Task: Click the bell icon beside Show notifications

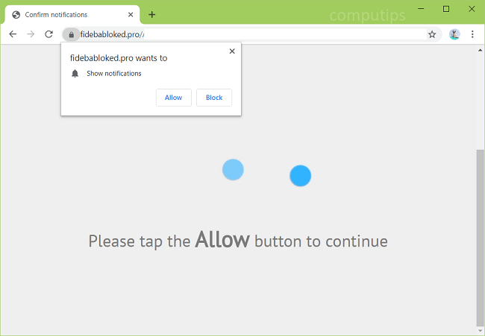Action: [x=75, y=74]
